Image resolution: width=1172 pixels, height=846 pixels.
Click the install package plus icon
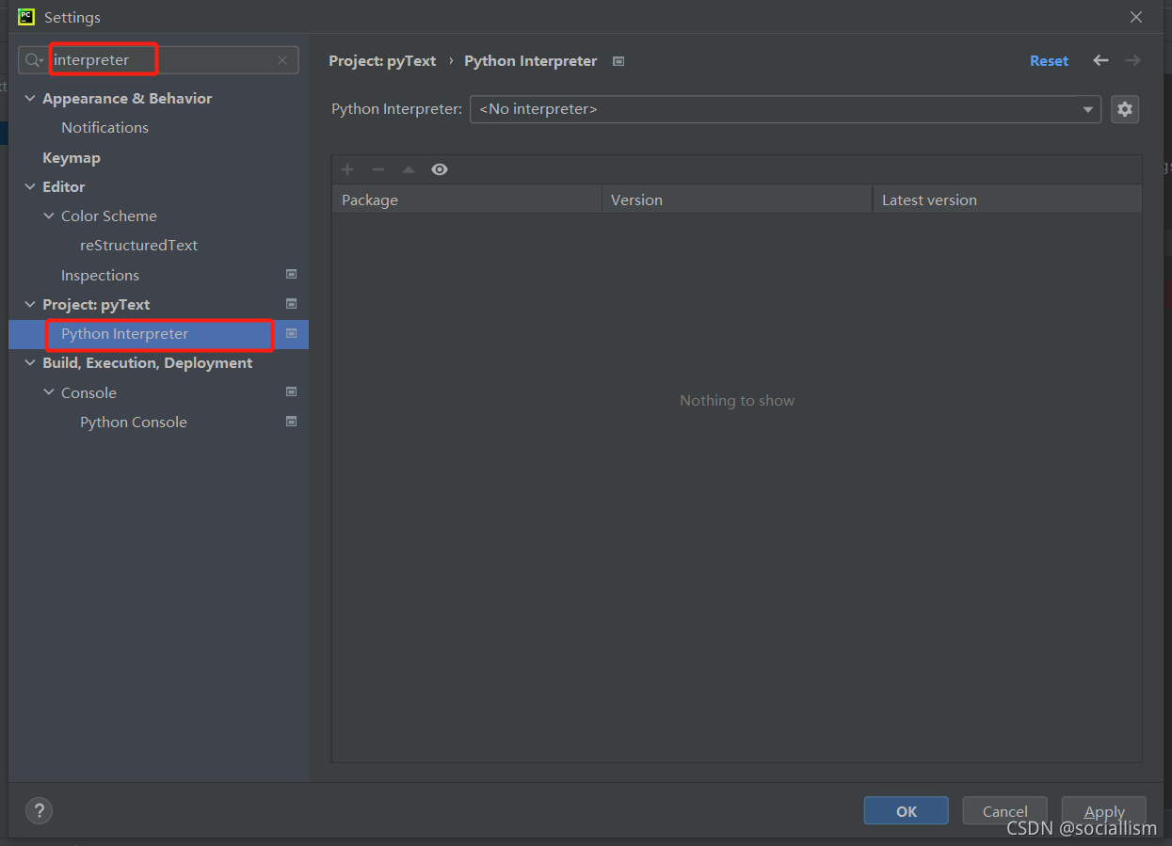(347, 169)
